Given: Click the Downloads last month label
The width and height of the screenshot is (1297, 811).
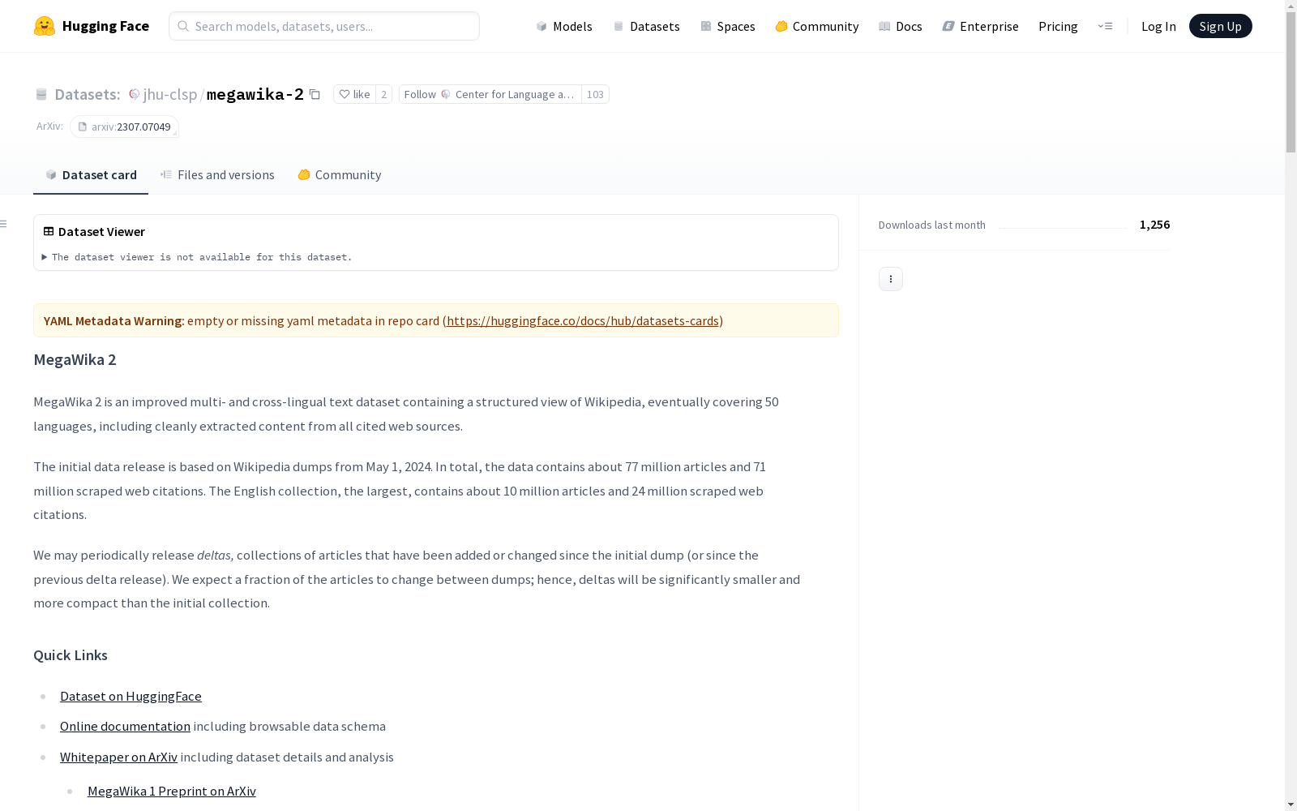Looking at the screenshot, I should (x=932, y=225).
